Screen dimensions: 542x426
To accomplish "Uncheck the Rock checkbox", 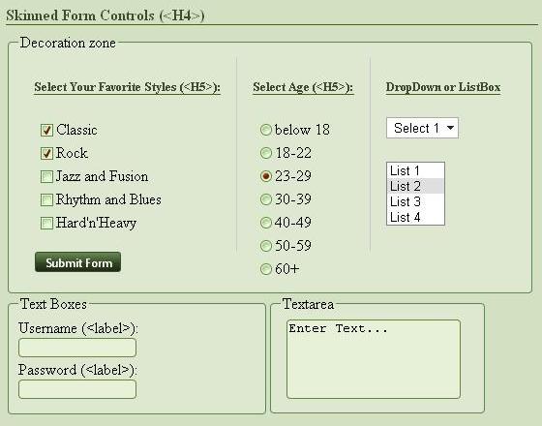I will point(46,154).
